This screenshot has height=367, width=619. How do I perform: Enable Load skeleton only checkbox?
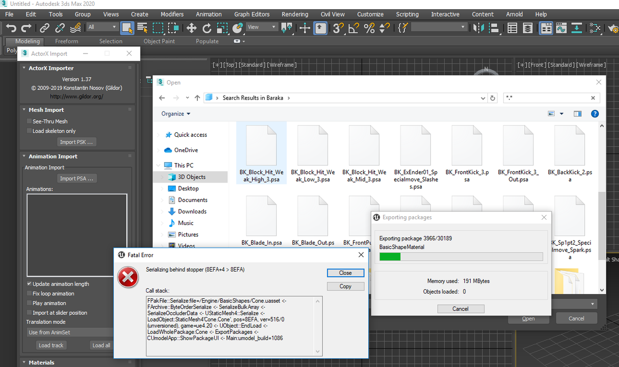click(x=29, y=131)
